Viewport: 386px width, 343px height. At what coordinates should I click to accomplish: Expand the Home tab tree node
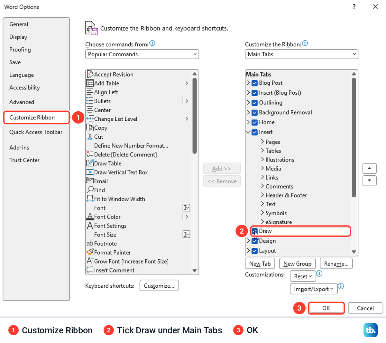click(248, 122)
